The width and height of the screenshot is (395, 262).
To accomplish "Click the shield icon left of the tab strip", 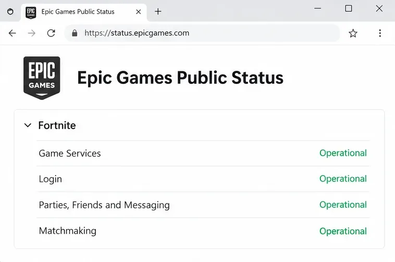I will (x=10, y=11).
